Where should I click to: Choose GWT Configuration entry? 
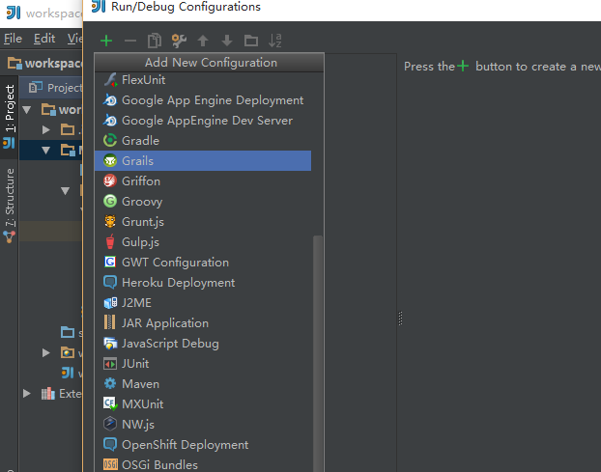[x=203, y=263]
